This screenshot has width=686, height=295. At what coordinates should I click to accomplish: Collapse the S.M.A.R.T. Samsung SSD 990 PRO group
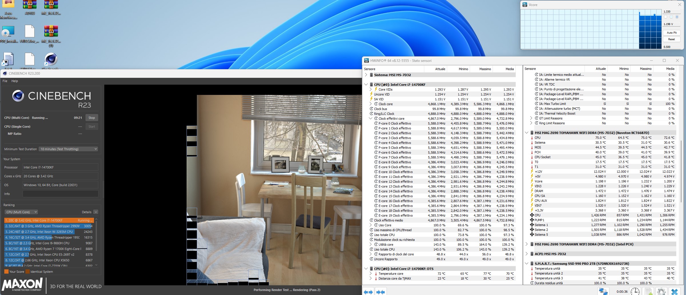(x=527, y=264)
